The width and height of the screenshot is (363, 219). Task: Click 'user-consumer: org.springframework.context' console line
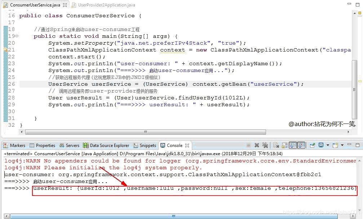click(x=163, y=175)
